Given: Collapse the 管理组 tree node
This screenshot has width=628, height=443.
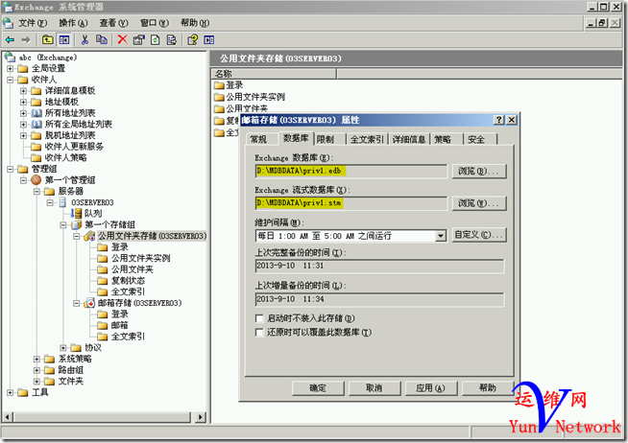Looking at the screenshot, I should coord(10,169).
